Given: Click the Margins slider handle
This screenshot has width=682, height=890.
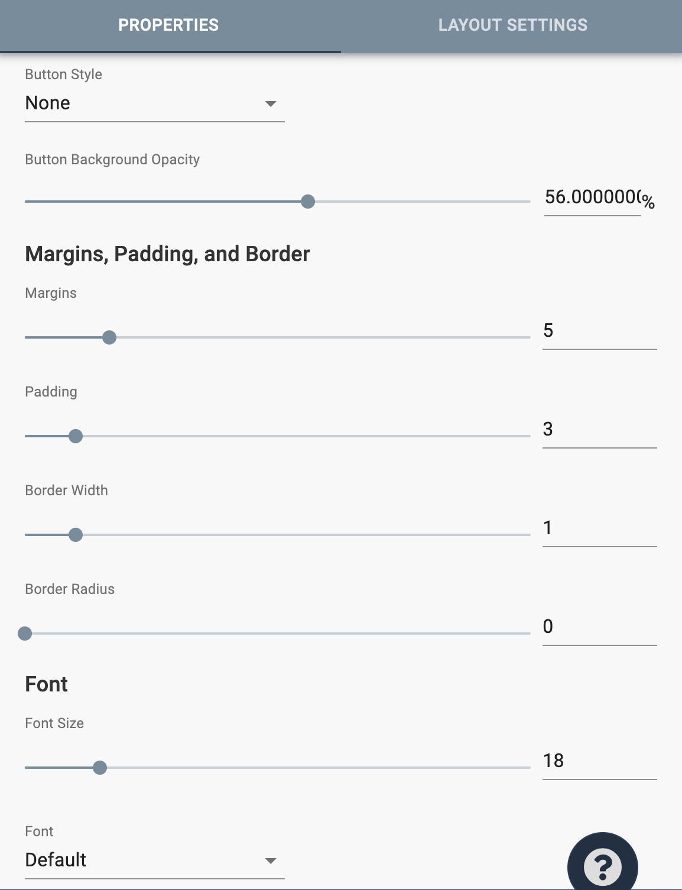Looking at the screenshot, I should (x=109, y=337).
